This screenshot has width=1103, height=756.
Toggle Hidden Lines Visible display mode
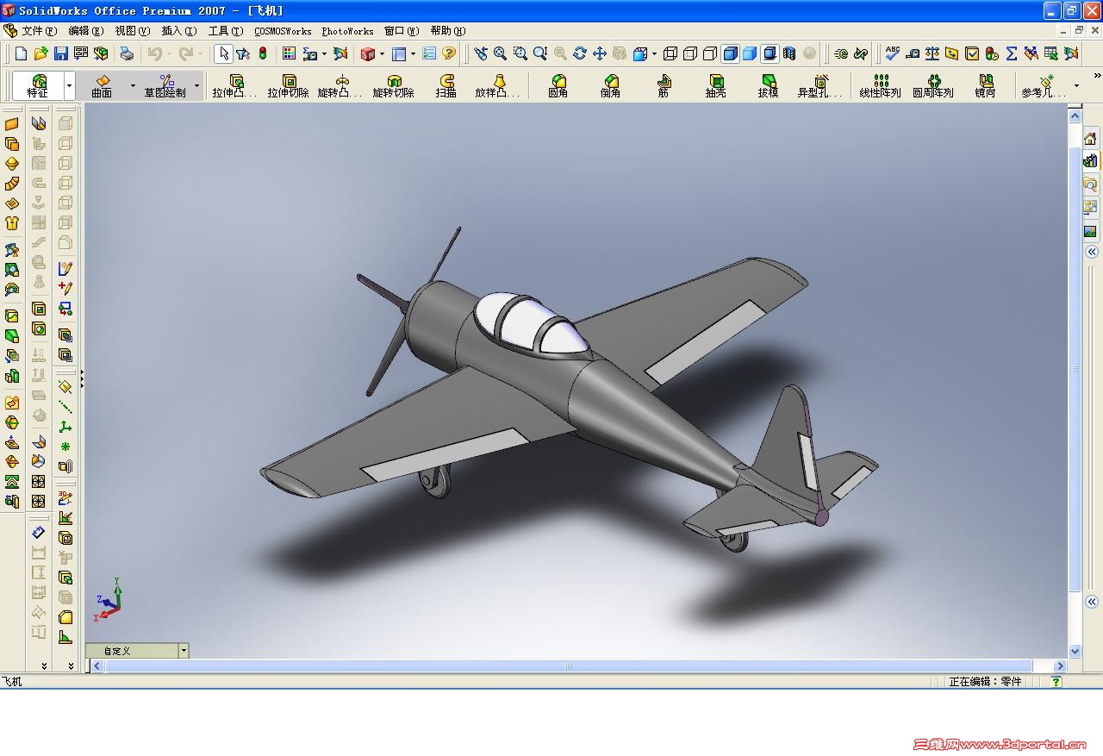click(x=690, y=53)
